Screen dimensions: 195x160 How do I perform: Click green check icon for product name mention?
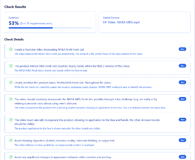pos(11,83)
